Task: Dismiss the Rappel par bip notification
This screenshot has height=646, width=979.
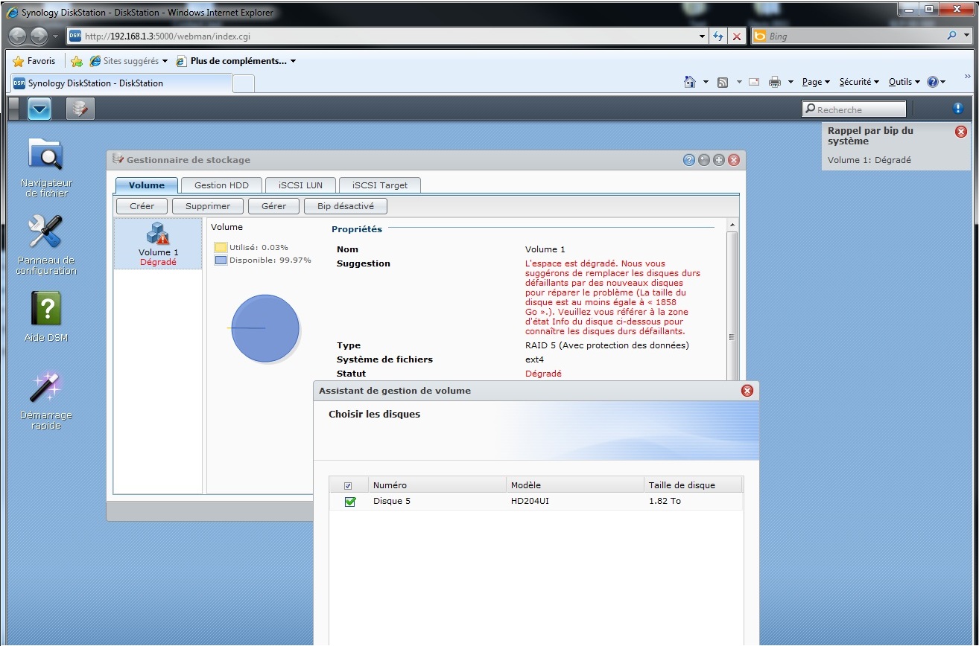Action: [x=960, y=132]
